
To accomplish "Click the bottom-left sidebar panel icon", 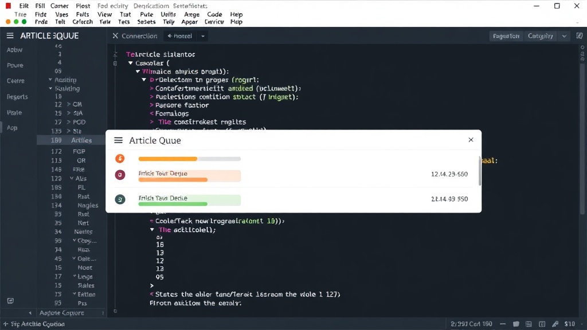I will pyautogui.click(x=10, y=301).
